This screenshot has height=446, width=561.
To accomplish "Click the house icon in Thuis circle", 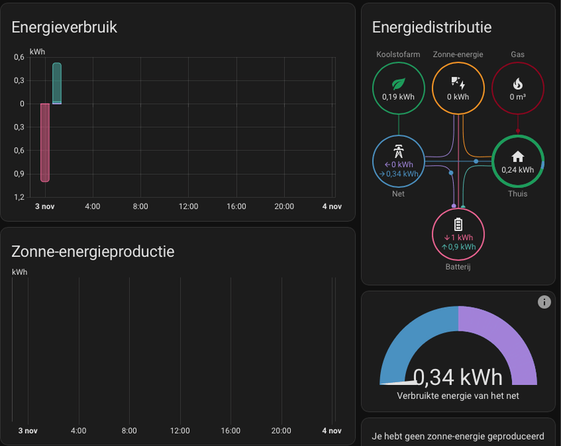I will (518, 156).
